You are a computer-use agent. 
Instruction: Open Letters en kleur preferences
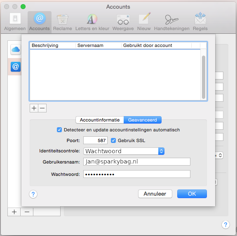(x=92, y=22)
